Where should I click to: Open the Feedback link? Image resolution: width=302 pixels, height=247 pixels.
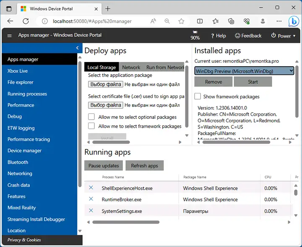tap(248, 36)
